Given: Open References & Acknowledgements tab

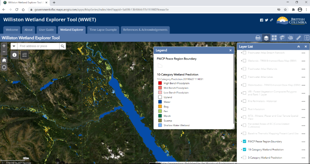Looking at the screenshot, I should pyautogui.click(x=145, y=30).
